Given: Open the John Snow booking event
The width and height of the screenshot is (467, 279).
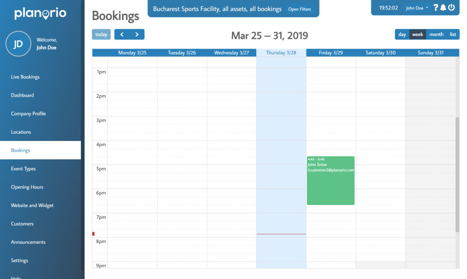Looking at the screenshot, I should pyautogui.click(x=331, y=180).
